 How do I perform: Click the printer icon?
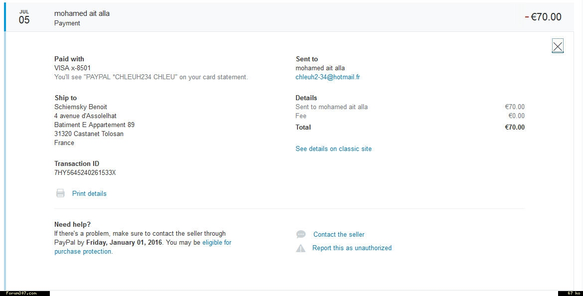pyautogui.click(x=60, y=193)
